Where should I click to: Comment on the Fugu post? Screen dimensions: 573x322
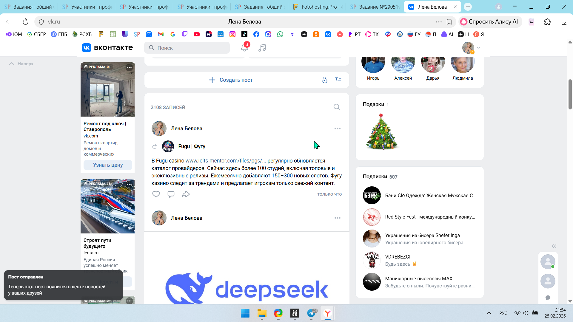pyautogui.click(x=171, y=194)
